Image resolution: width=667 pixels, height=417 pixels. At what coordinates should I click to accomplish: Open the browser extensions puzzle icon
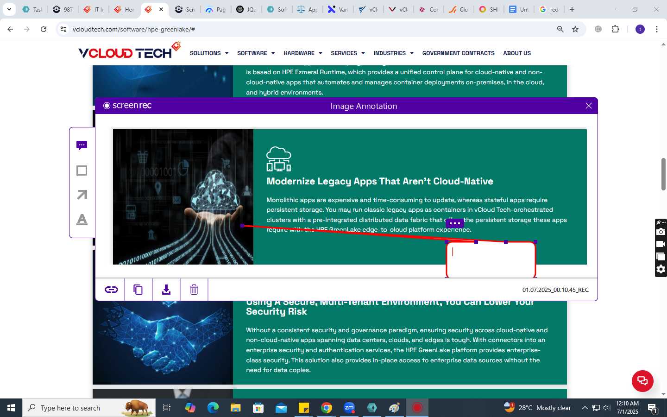615,29
